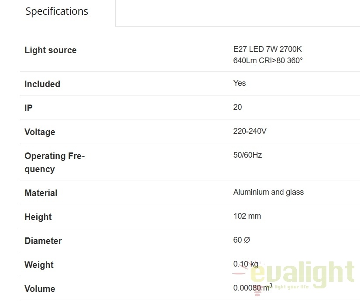Viewport: 360px width, 301px height.
Task: Click the 102 mm height value
Action: click(x=247, y=216)
